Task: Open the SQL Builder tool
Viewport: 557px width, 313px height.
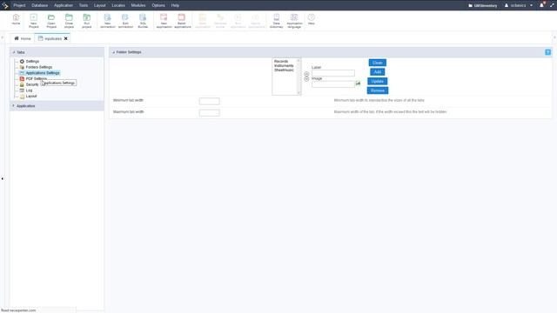Action: point(143,21)
